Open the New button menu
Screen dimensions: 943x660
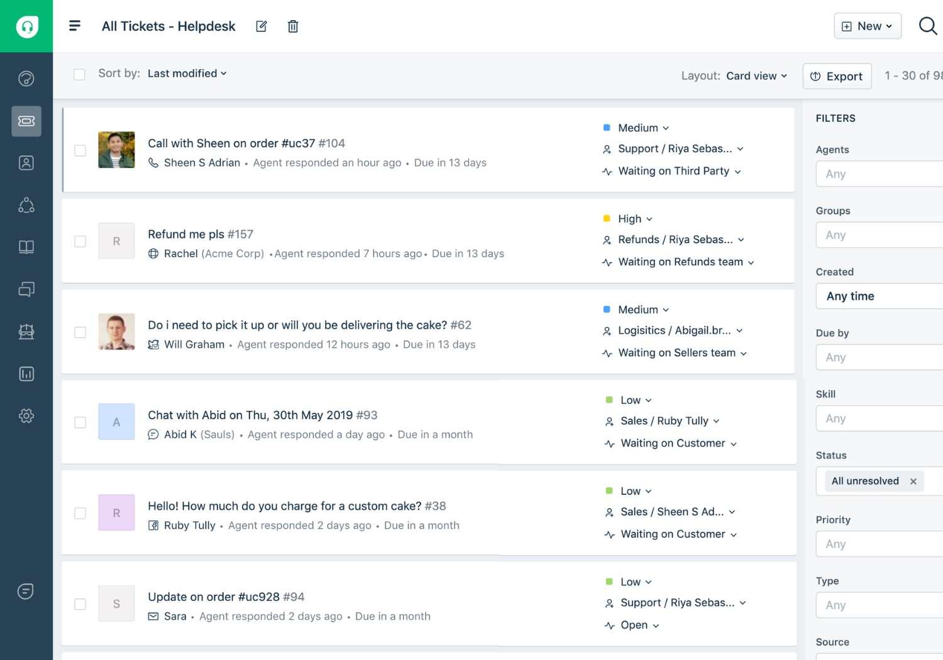[x=867, y=26]
